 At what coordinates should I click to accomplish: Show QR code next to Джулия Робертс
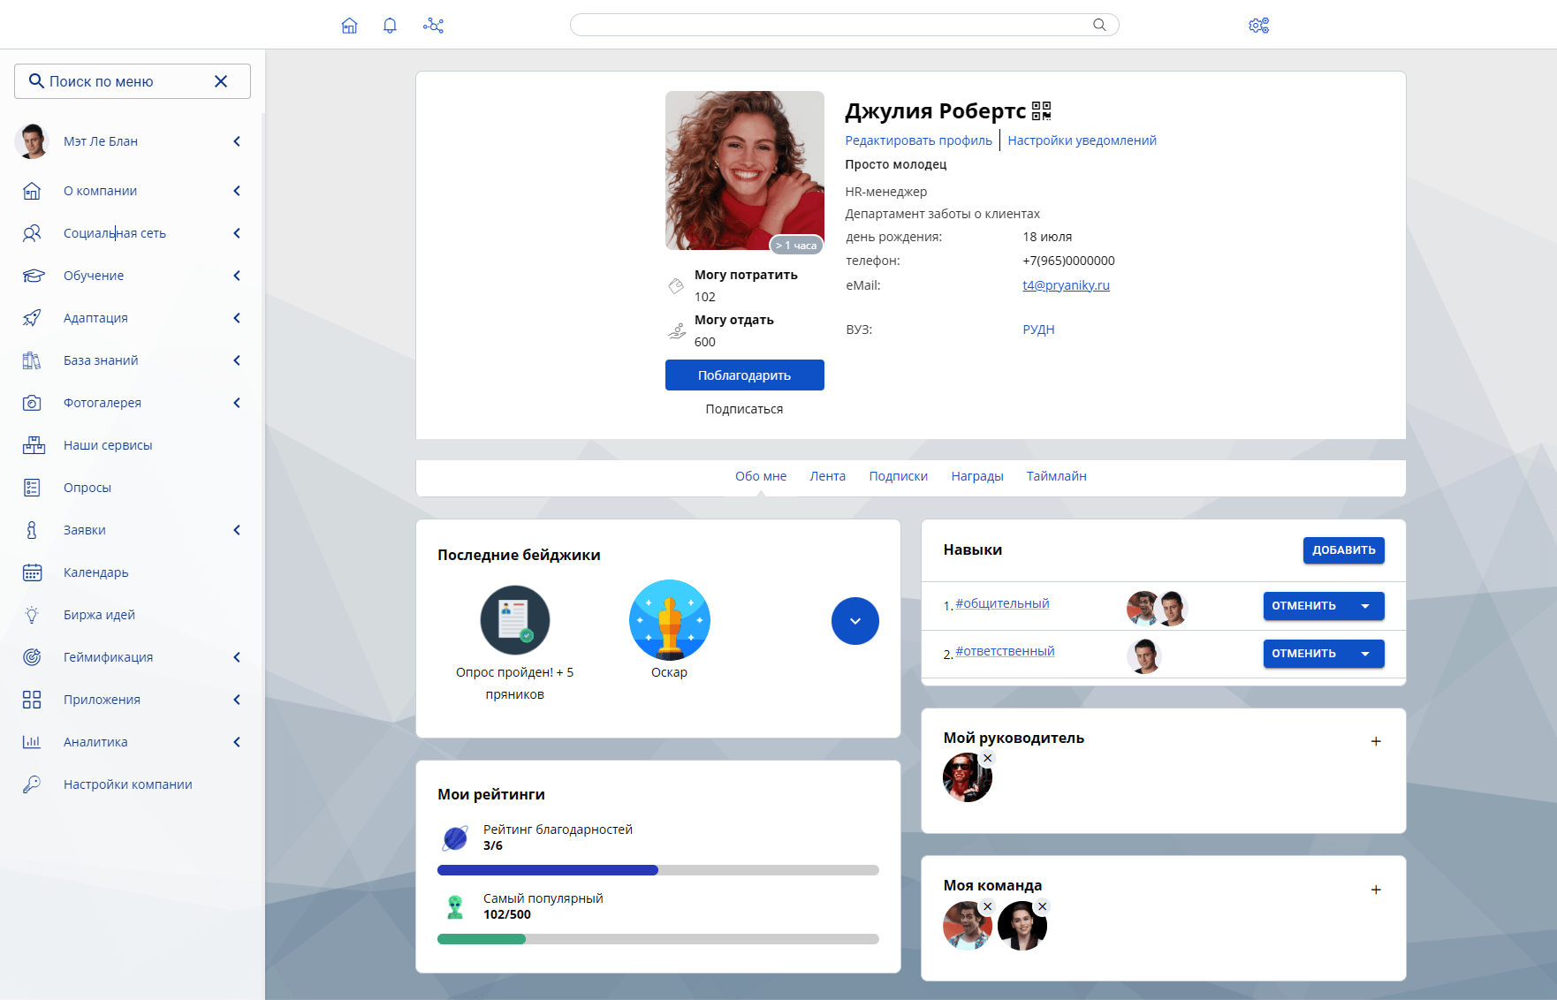click(1041, 111)
